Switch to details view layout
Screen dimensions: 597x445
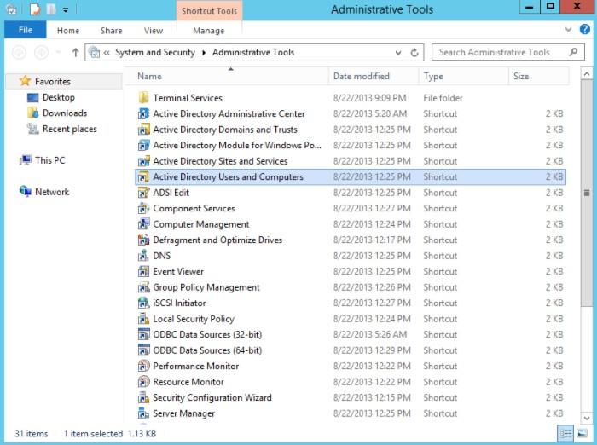point(565,433)
